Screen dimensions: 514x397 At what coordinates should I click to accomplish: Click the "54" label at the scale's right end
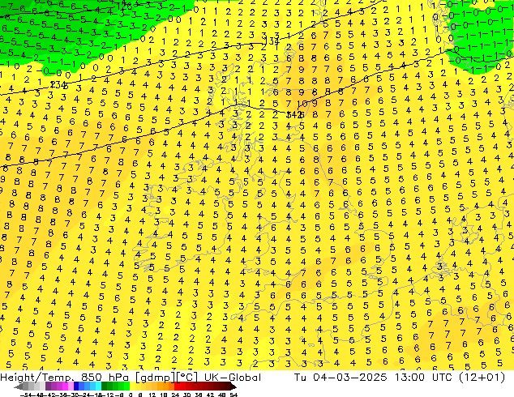(x=233, y=395)
